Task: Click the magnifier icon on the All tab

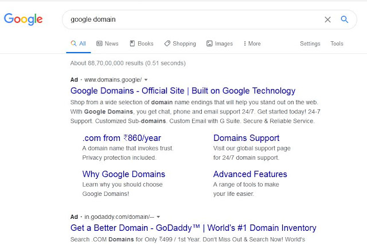Action: click(x=73, y=44)
